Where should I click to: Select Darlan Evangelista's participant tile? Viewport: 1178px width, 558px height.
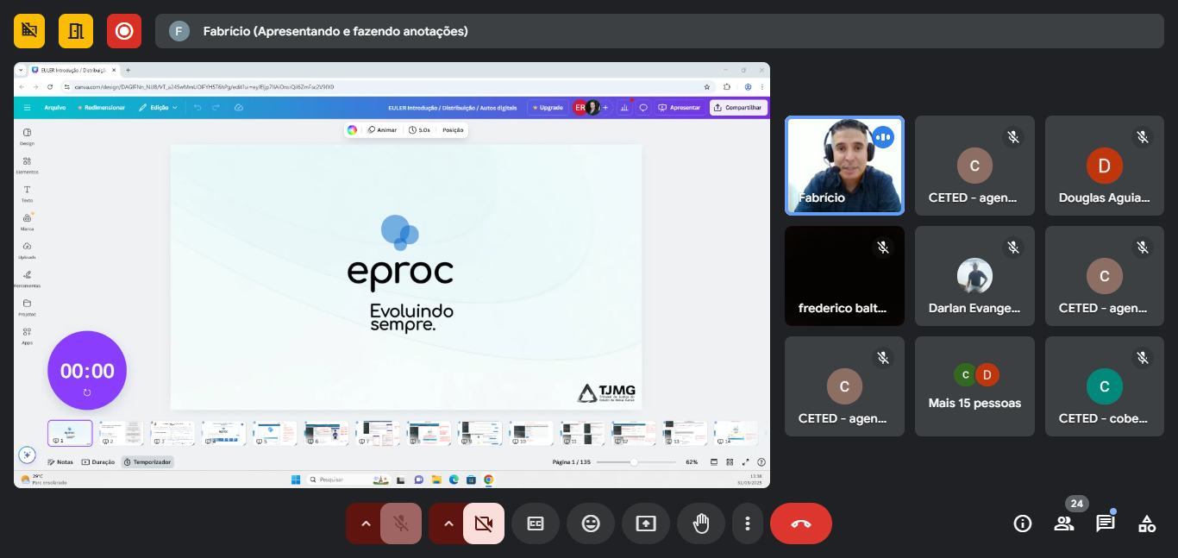click(x=974, y=276)
